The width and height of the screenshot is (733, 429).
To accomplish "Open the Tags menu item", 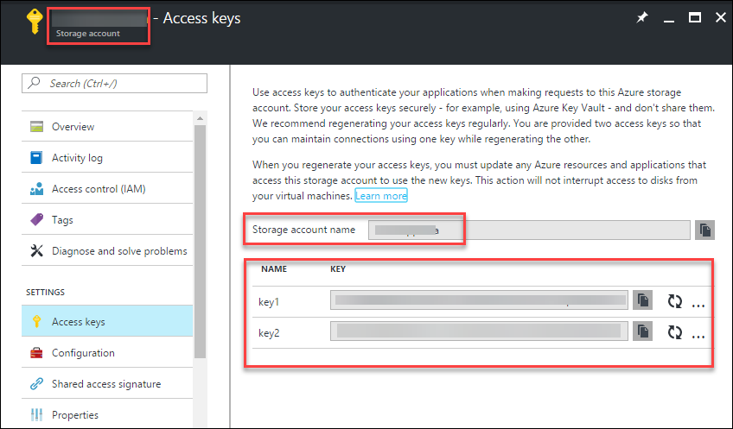I will coord(107,219).
